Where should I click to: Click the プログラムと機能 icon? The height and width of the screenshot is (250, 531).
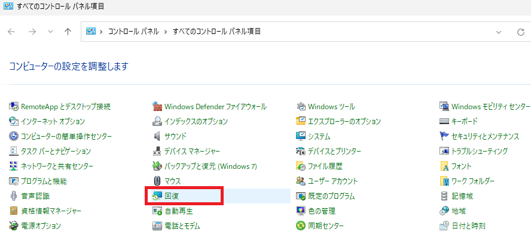[14, 181]
